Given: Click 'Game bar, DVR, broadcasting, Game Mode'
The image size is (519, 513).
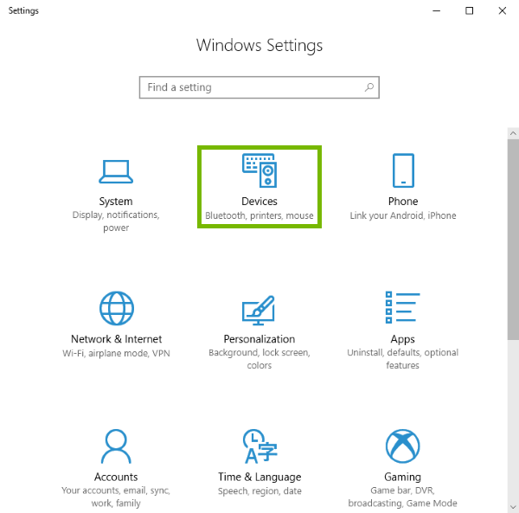Looking at the screenshot, I should pos(402,497).
